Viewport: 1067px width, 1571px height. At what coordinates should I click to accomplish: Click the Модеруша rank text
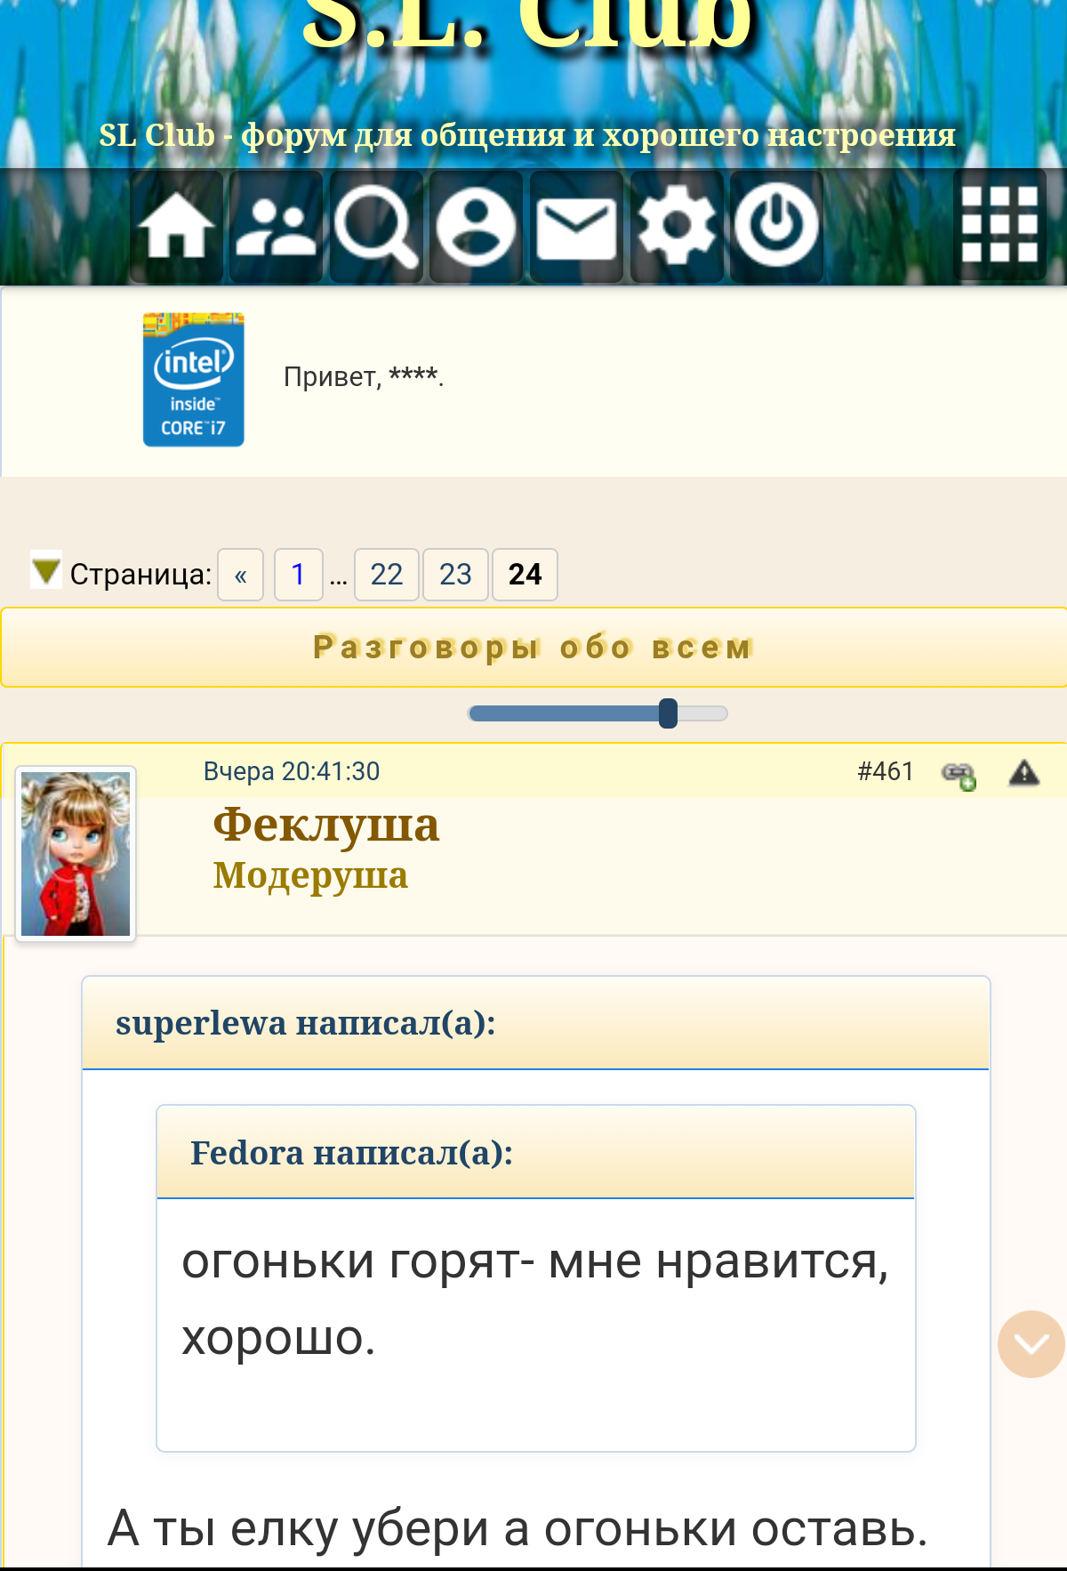tap(310, 875)
